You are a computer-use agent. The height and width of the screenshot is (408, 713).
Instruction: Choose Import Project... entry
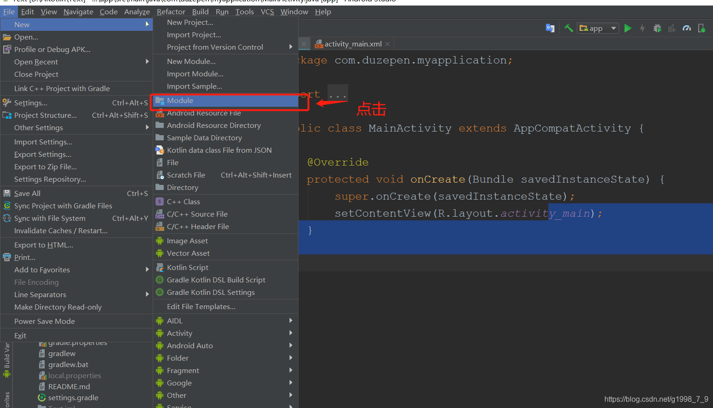pyautogui.click(x=225, y=35)
